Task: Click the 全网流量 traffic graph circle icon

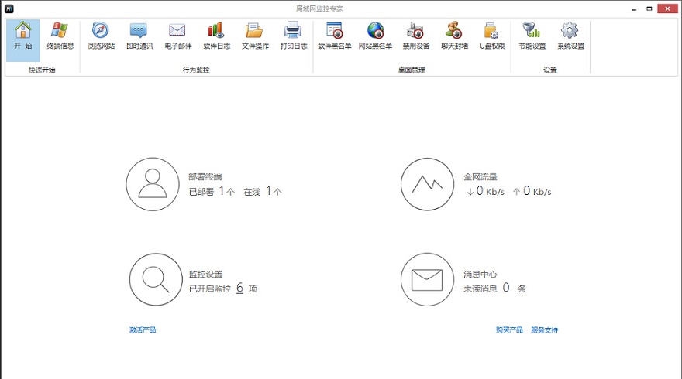Action: click(x=427, y=184)
